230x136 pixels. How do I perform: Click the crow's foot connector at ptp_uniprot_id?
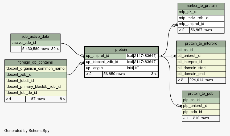pos(180,106)
